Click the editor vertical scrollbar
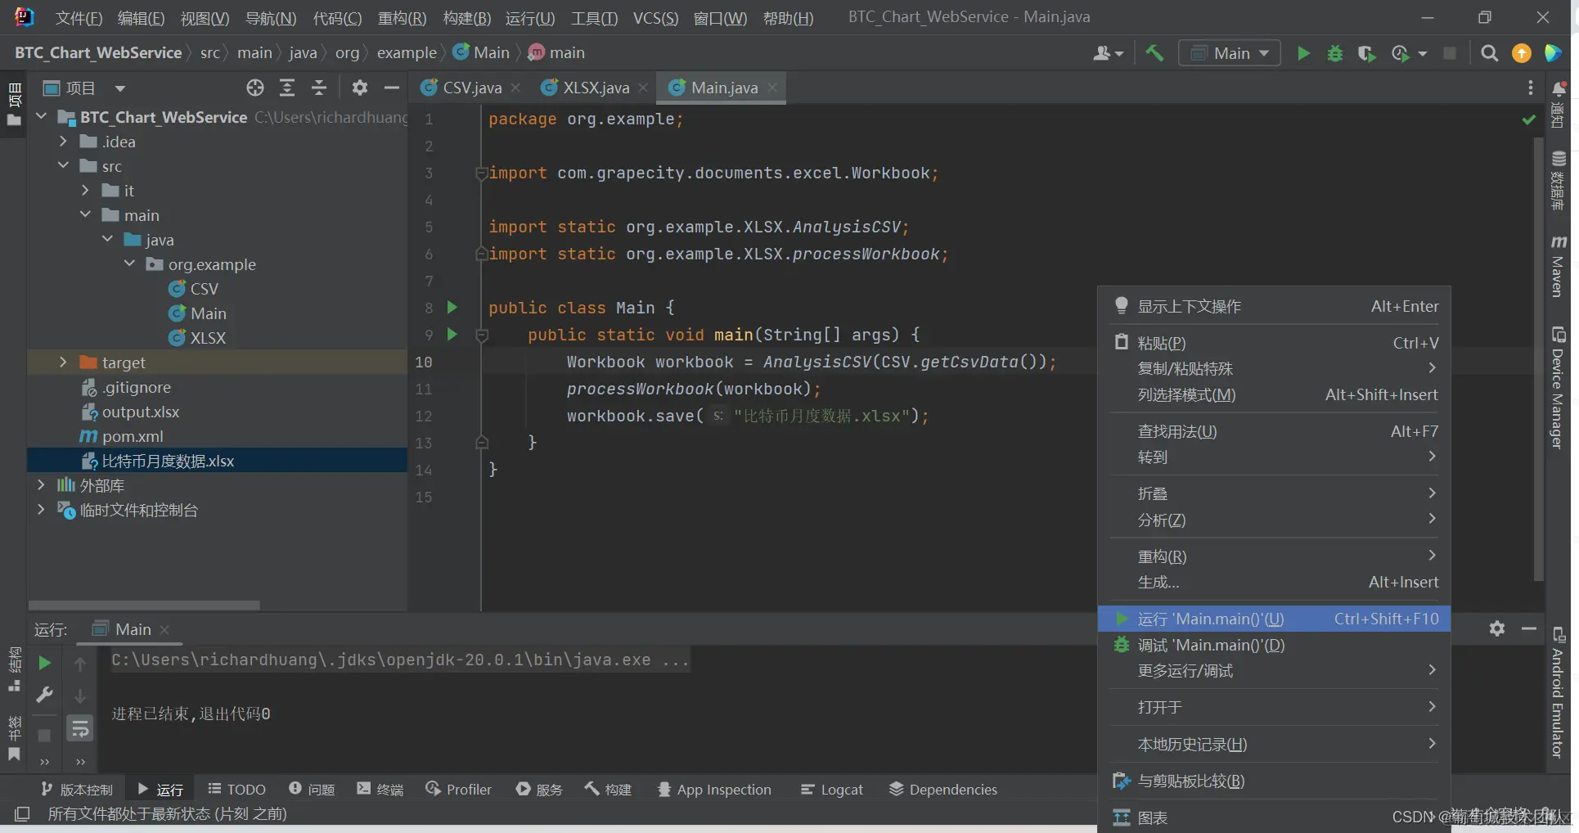This screenshot has height=833, width=1579. [x=1537, y=360]
